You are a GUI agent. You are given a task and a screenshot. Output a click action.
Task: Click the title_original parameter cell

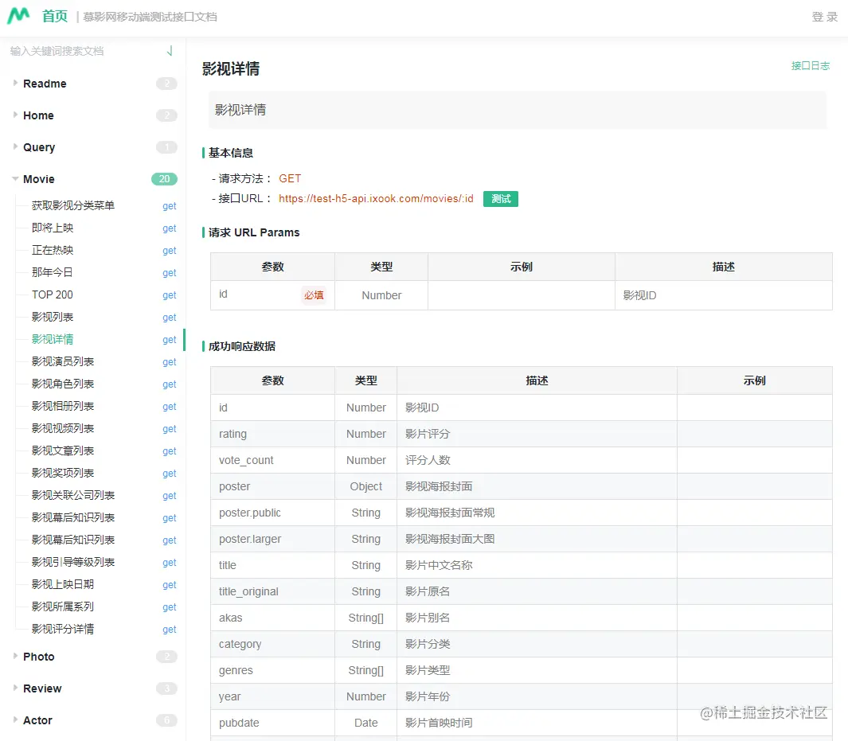(x=272, y=591)
